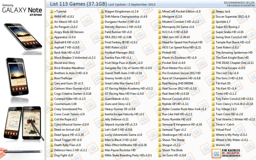Screen dimensions: 256x160
Task: Click the Recommended Seller FJB Kaskus text
Action: (239, 4)
